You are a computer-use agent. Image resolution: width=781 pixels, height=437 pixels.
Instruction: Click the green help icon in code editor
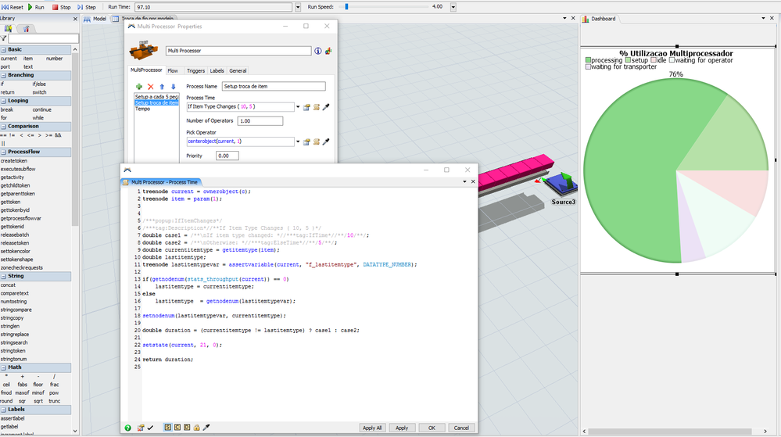(x=127, y=428)
